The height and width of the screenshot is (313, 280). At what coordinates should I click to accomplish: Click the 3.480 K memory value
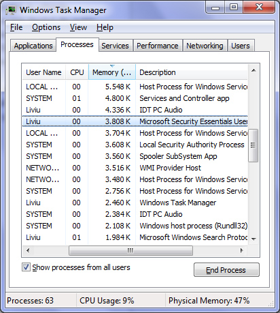coord(118,179)
